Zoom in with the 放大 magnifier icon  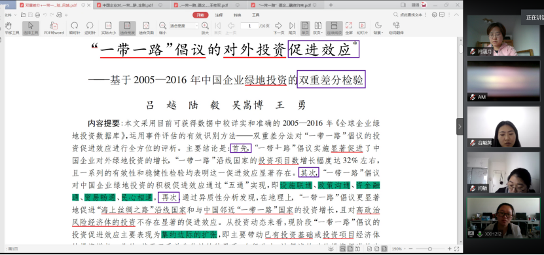205,28
